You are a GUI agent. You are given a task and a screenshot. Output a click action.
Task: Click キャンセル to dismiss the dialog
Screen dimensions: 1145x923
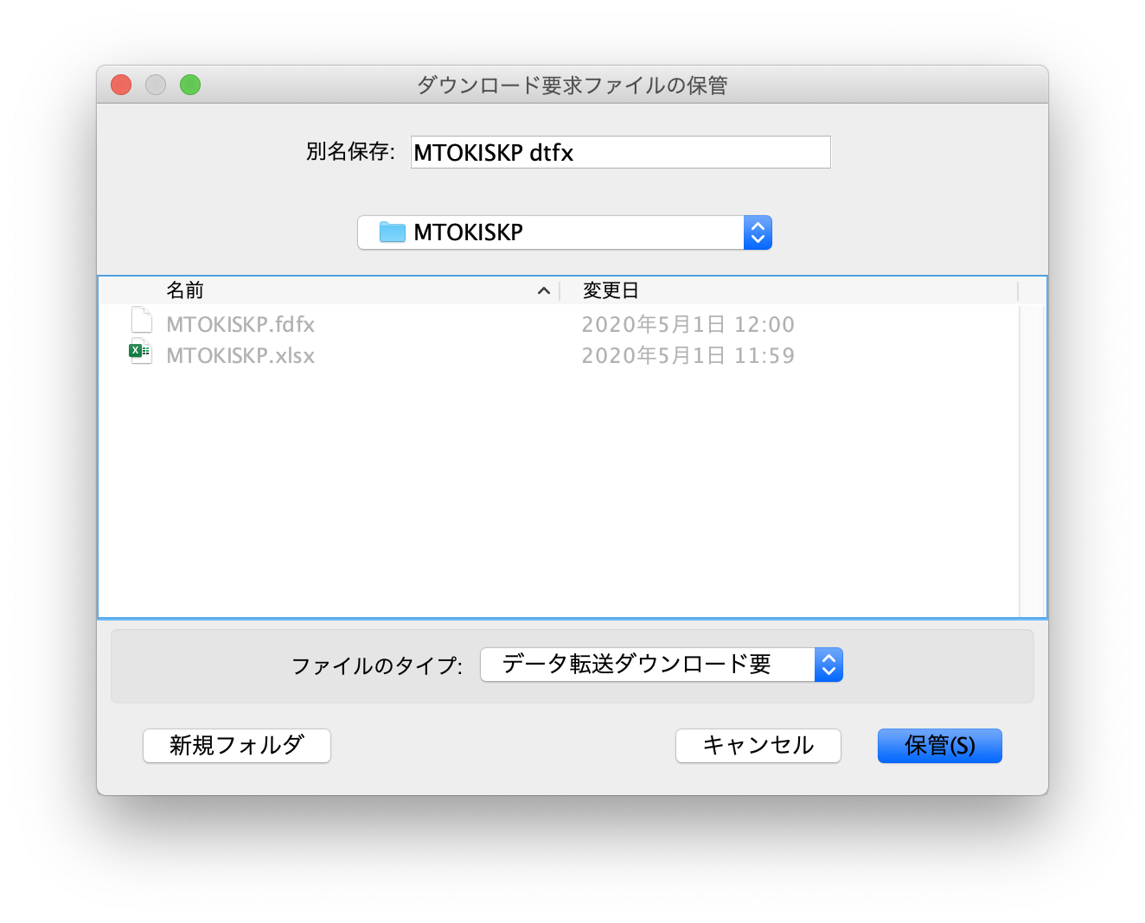tap(758, 745)
